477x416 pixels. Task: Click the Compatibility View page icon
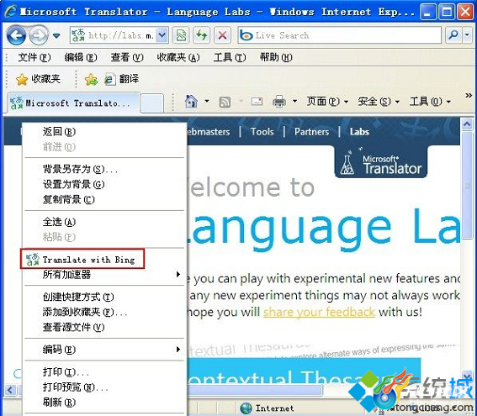(x=181, y=35)
